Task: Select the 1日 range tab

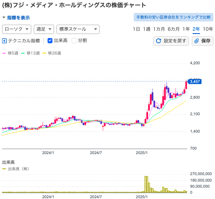Action: pos(136,29)
